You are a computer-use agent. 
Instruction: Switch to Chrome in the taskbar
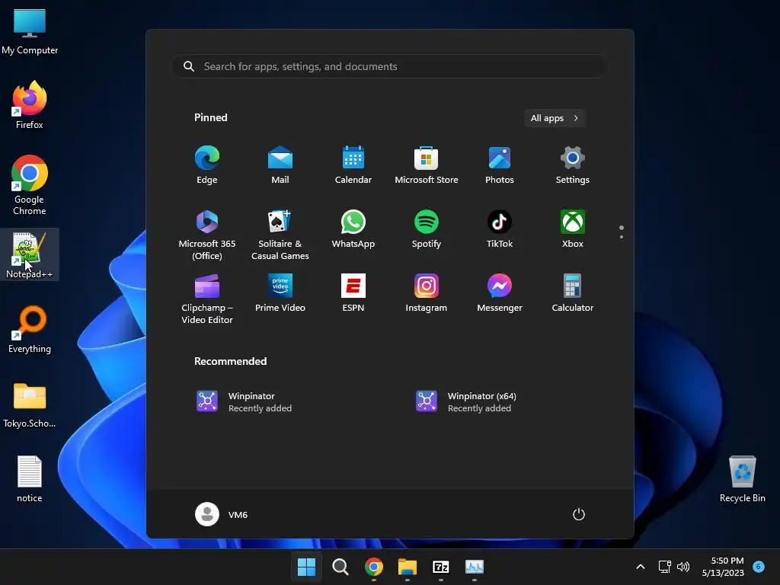coord(373,567)
